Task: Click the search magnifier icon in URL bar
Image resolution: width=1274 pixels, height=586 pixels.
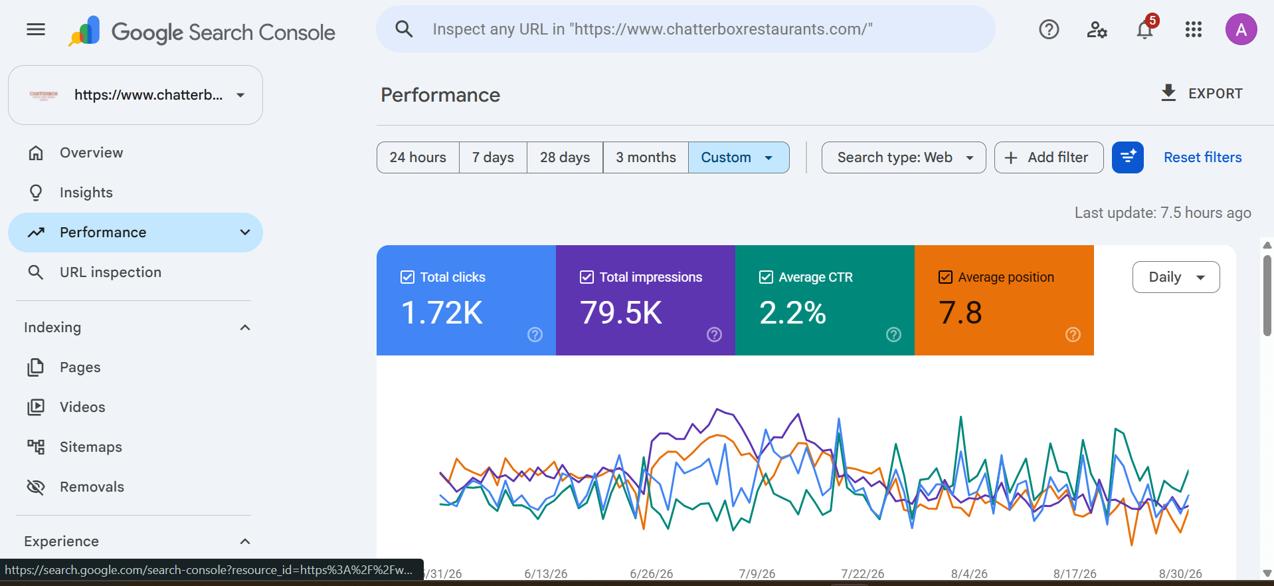Action: (404, 29)
